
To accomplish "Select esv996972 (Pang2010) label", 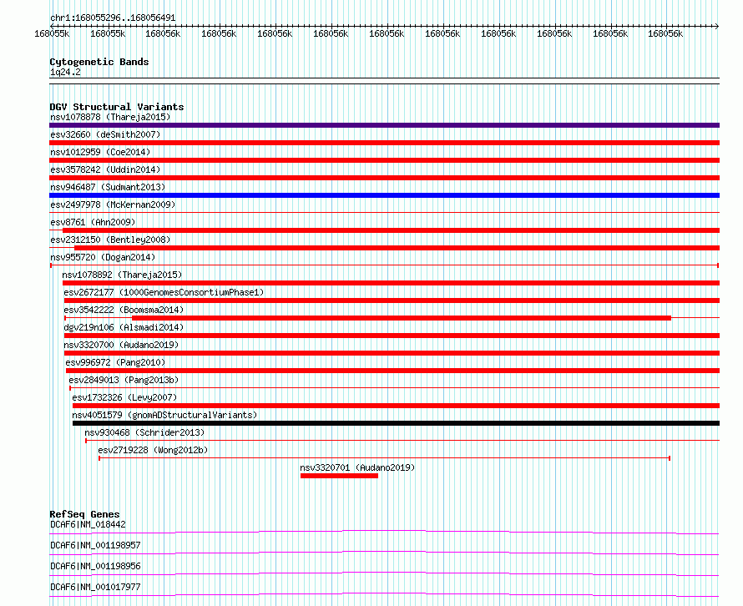I will (115, 362).
